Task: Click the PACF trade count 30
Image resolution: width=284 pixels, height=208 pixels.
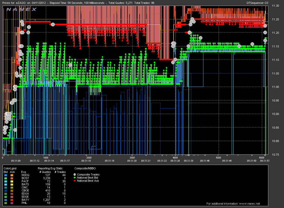Action: click(64, 181)
